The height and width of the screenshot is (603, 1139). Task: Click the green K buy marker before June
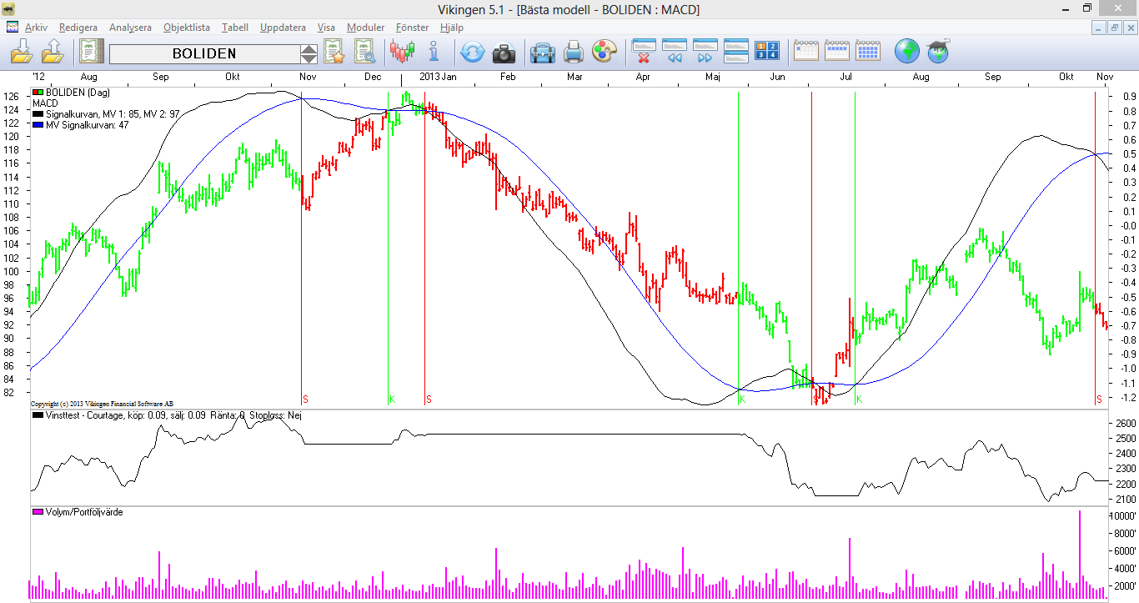(x=742, y=399)
